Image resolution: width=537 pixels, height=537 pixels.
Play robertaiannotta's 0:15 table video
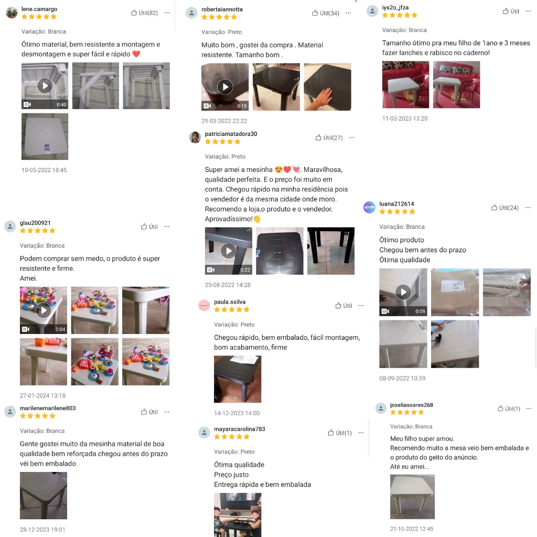[x=225, y=87]
